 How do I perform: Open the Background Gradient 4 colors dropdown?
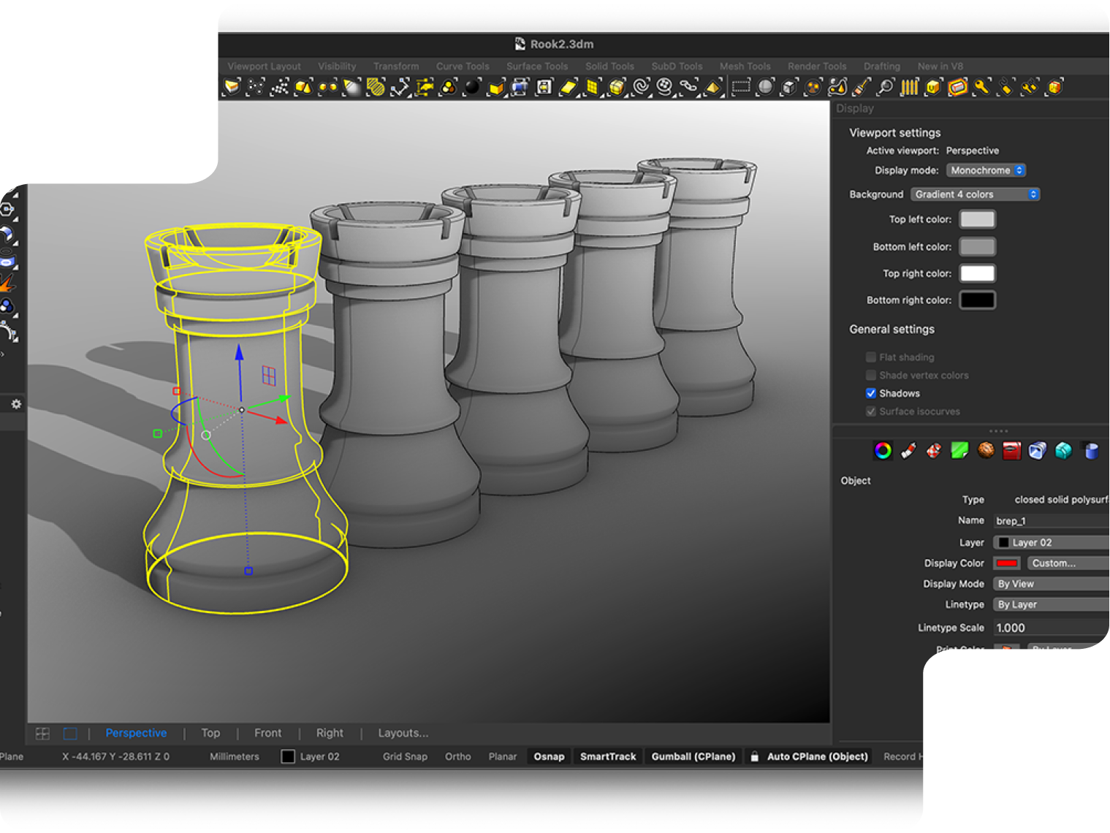tap(976, 194)
